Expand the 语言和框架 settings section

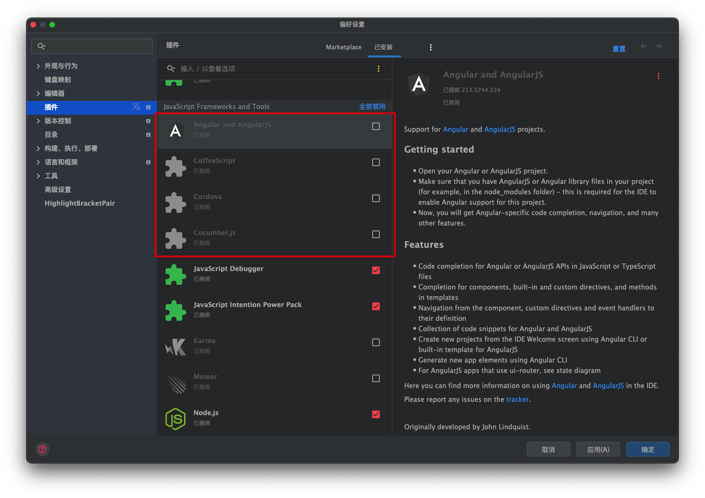(38, 162)
